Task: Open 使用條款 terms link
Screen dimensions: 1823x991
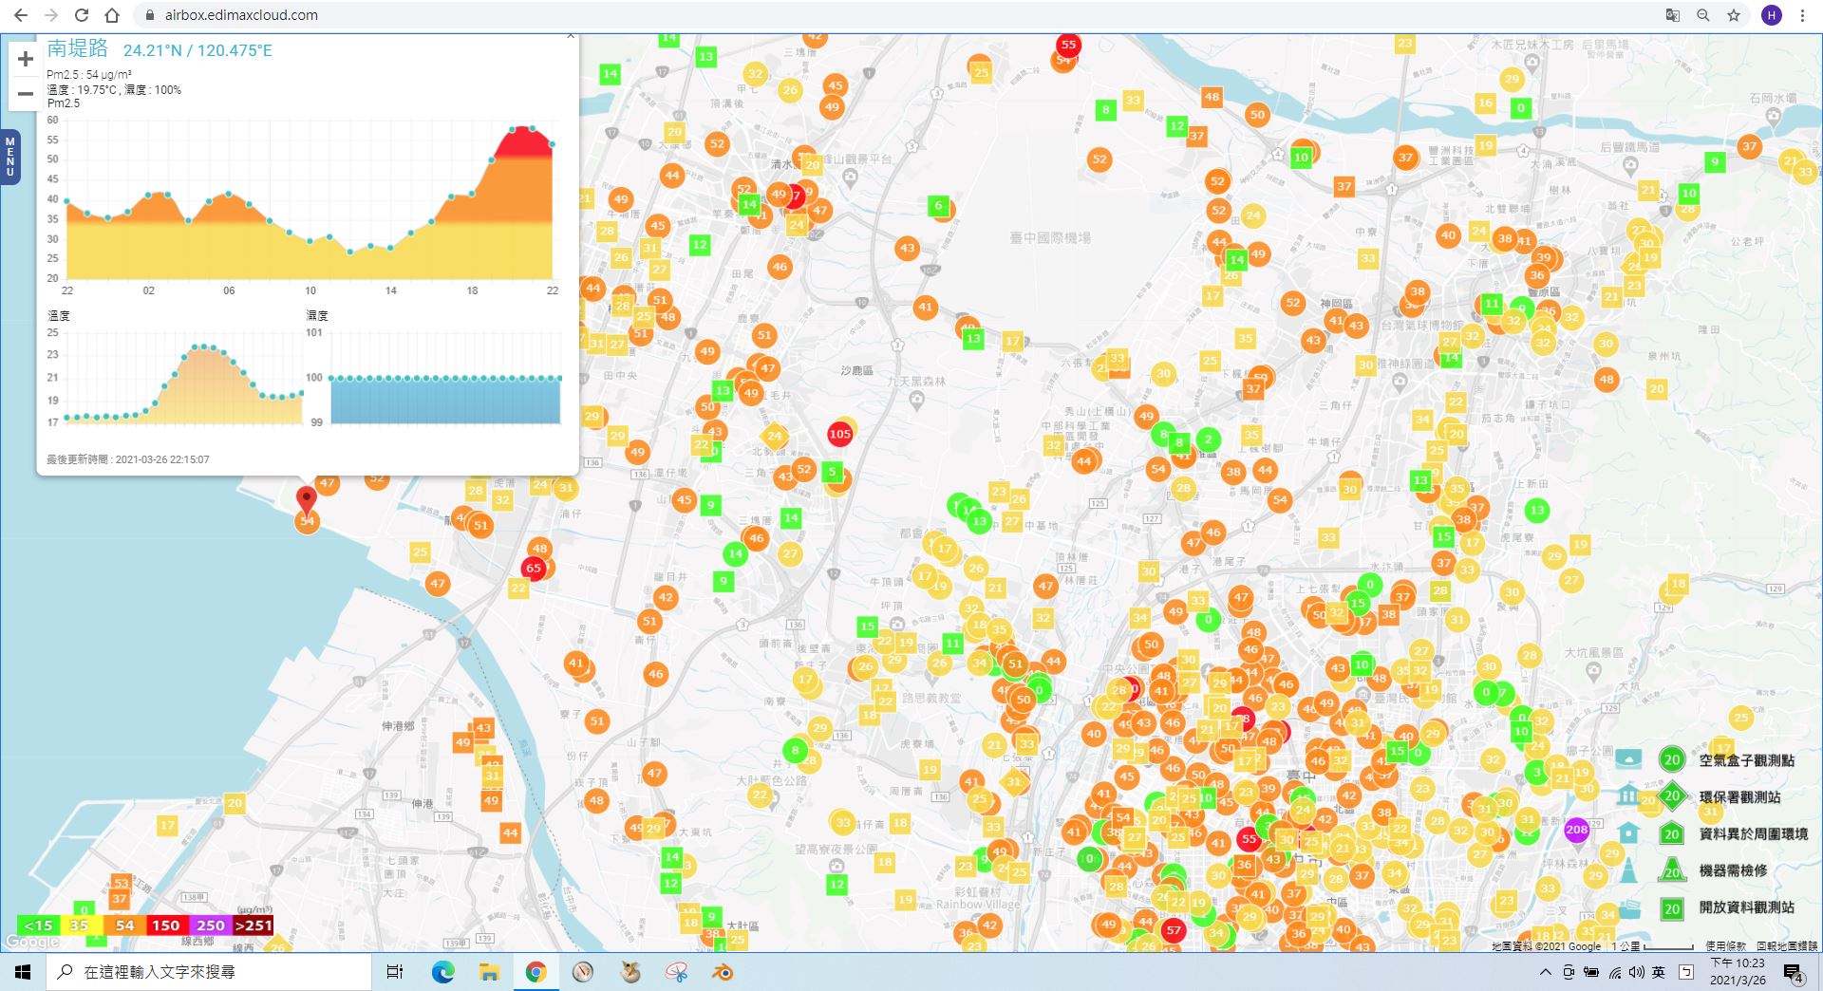Action: [x=1725, y=946]
